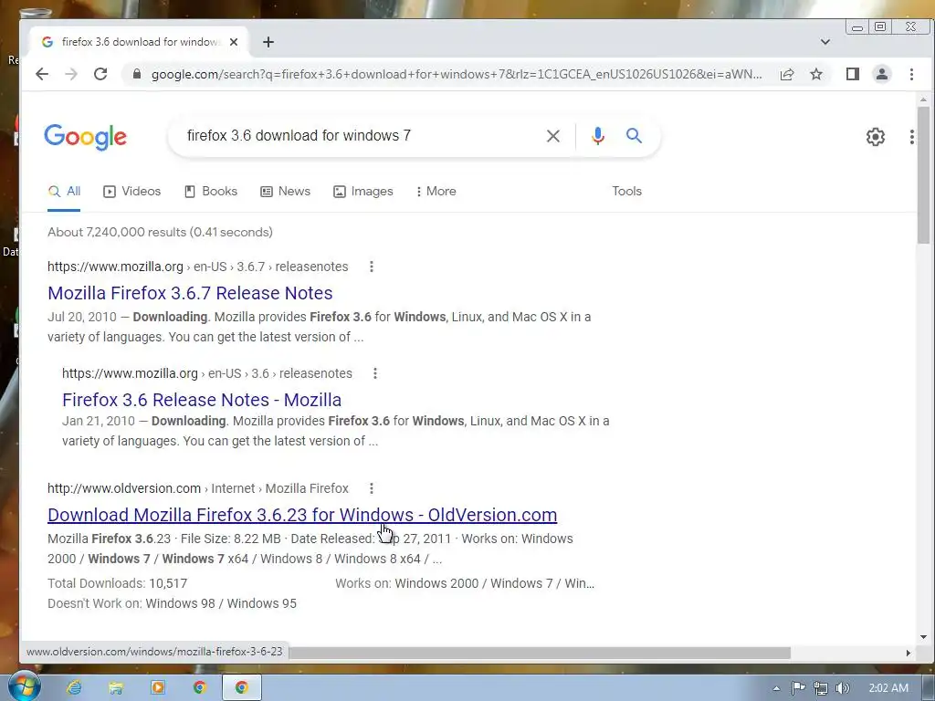
Task: Click the mozilla.org 3.6 releasenotes URL
Action: pos(207,373)
